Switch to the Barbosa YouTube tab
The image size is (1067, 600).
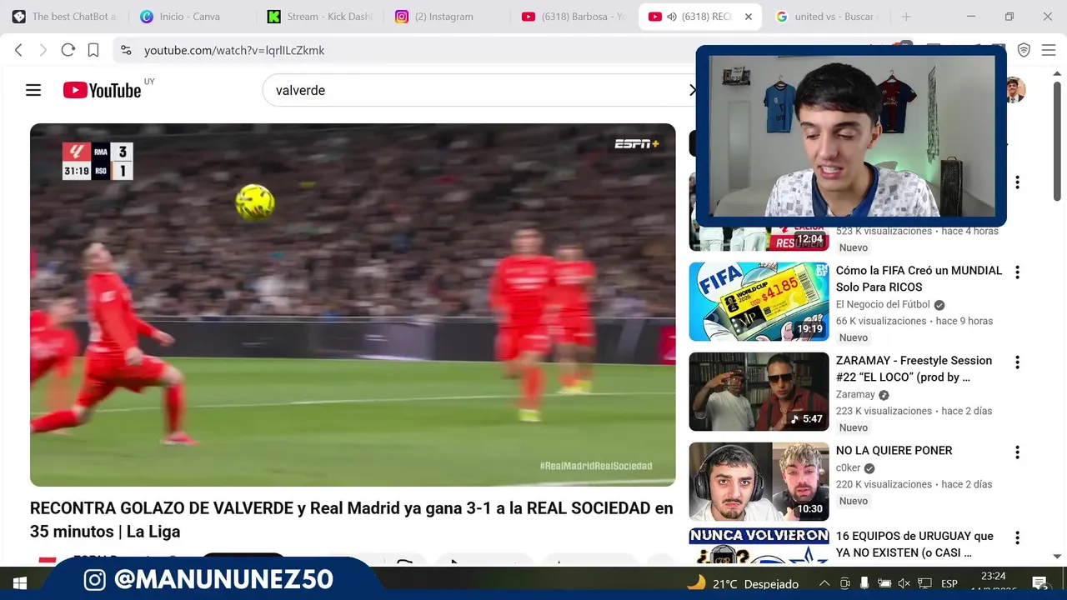coord(574,17)
